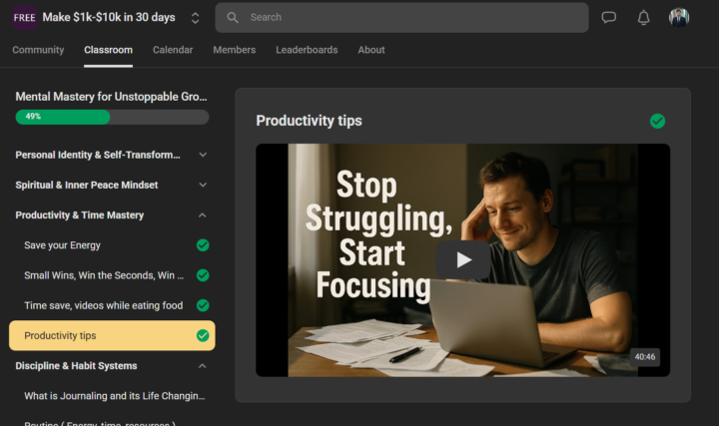Viewport: 719px width, 426px height.
Task: Click the Personal Identity & Self-Transform section title
Action: click(98, 155)
